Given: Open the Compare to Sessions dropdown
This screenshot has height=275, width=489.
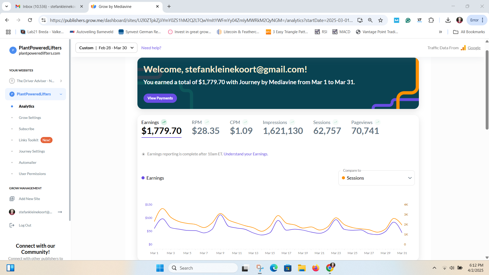Looking at the screenshot, I should pyautogui.click(x=376, y=178).
